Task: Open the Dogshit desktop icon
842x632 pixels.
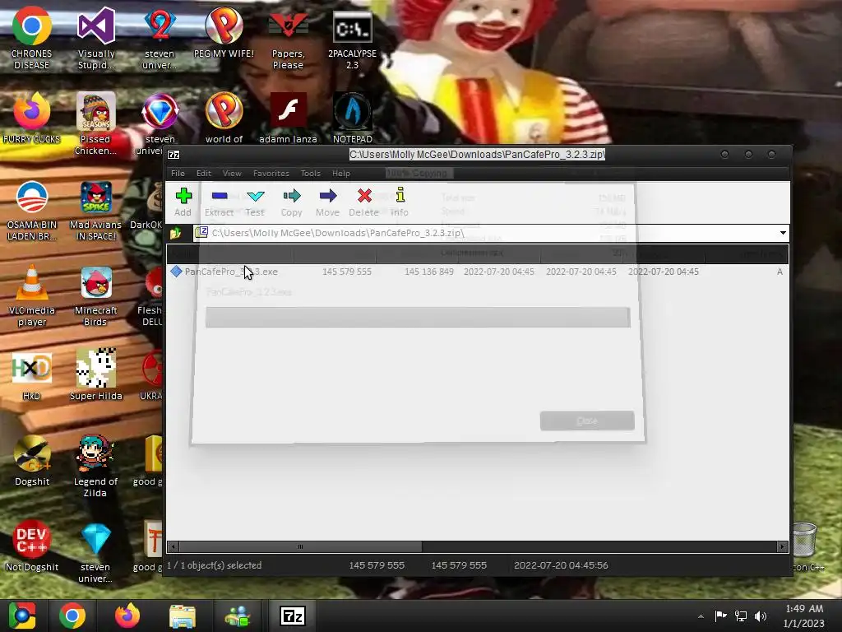Action: click(32, 460)
